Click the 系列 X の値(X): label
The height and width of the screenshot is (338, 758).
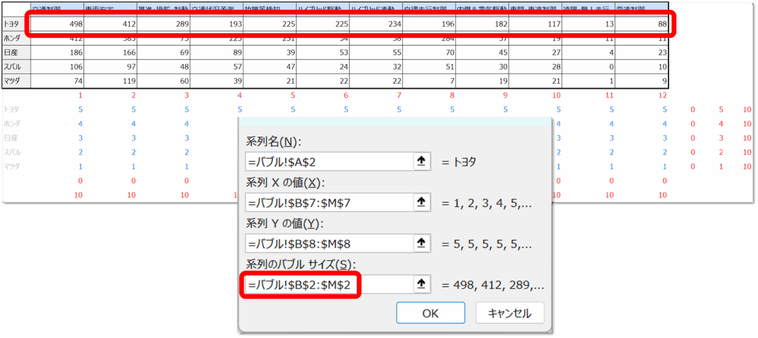285,183
